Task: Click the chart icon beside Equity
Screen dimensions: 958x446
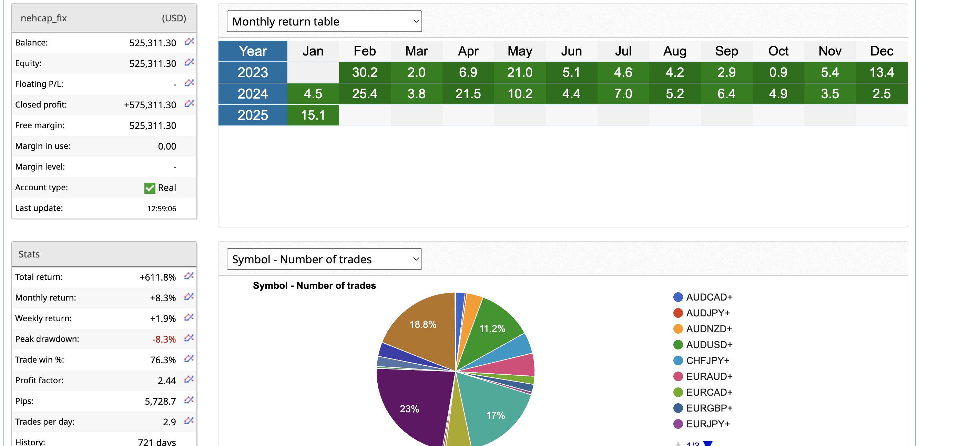Action: [x=189, y=62]
